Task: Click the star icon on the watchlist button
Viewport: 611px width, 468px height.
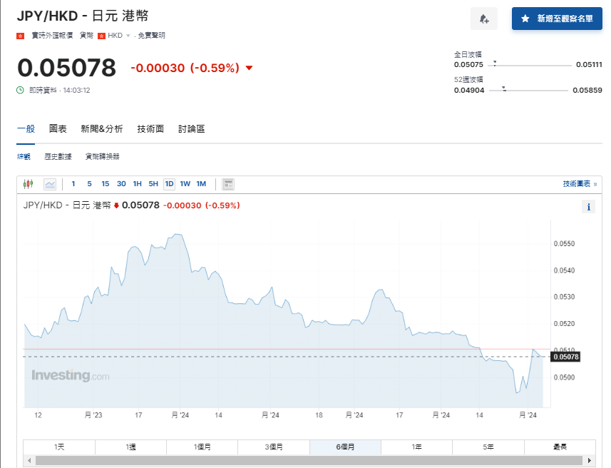Action: tap(525, 19)
